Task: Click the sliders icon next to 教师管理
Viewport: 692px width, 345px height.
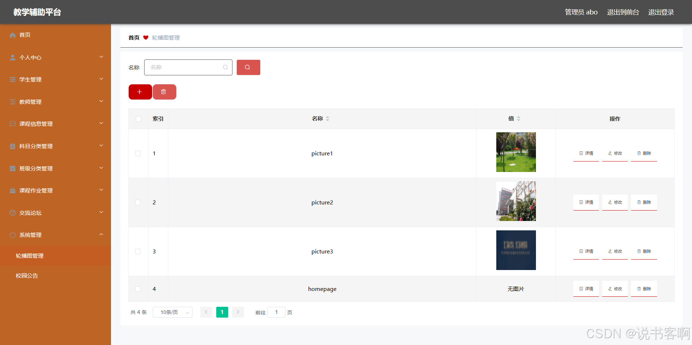Action: click(13, 102)
